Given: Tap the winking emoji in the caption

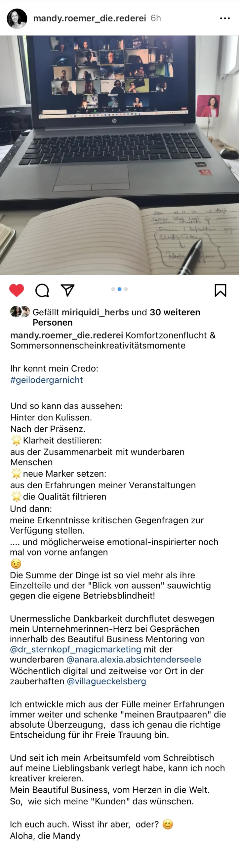Looking at the screenshot, I should (x=16, y=563).
